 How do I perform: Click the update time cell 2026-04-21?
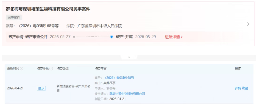click(x=15, y=88)
